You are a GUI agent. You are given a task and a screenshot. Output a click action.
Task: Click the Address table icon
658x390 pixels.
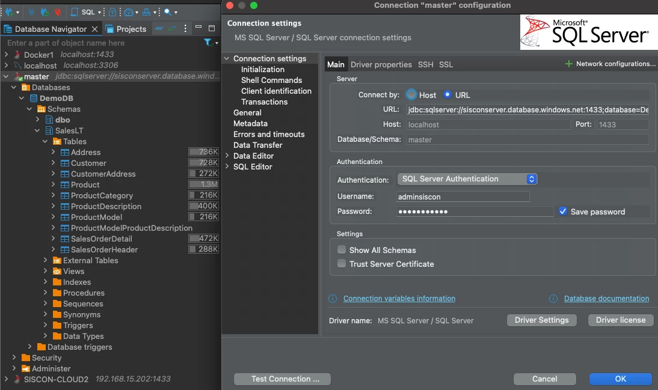64,152
